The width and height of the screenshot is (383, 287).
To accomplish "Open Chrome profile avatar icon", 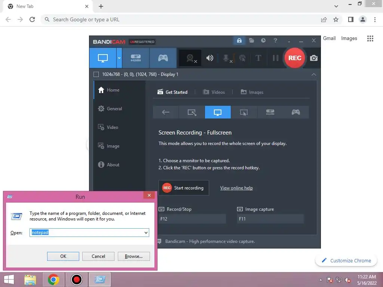I will click(363, 19).
